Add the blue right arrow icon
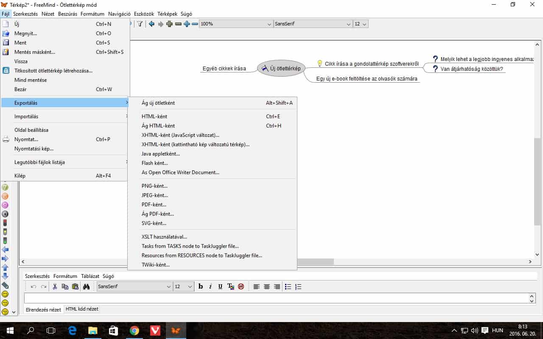 pyautogui.click(x=5, y=258)
